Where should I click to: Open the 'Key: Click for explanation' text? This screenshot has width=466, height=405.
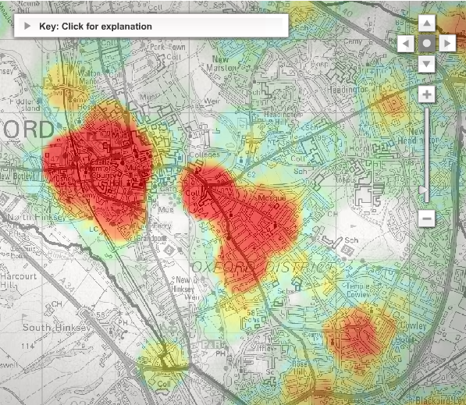[x=95, y=27]
